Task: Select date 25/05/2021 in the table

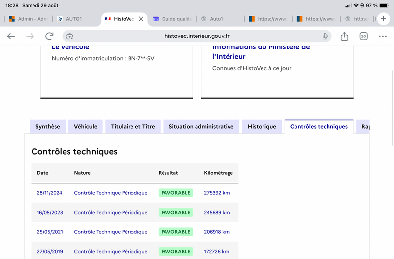Action: (50, 232)
